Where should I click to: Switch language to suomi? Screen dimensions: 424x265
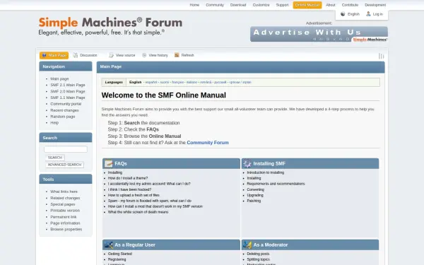(x=165, y=82)
